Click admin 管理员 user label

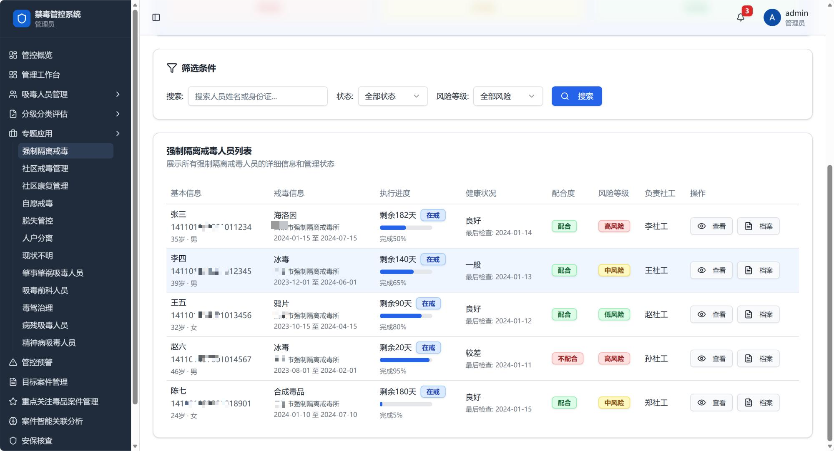(x=796, y=18)
